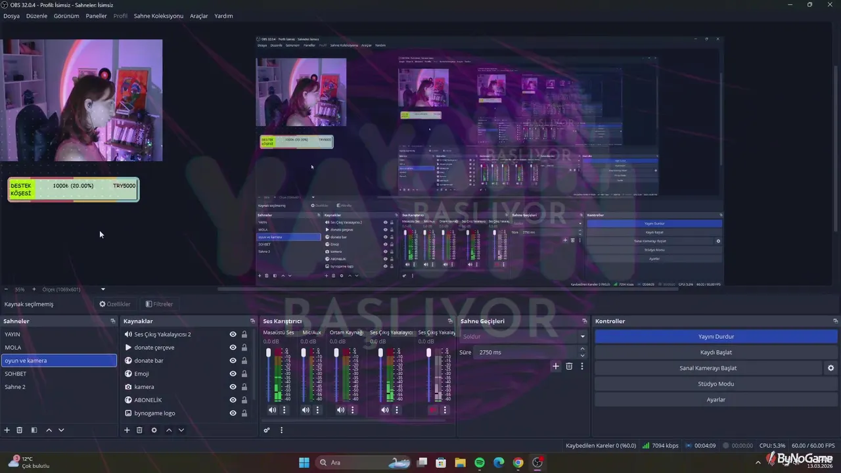This screenshot has width=841, height=473.
Task: Hide the donate çerçeve source
Action: coord(233,348)
